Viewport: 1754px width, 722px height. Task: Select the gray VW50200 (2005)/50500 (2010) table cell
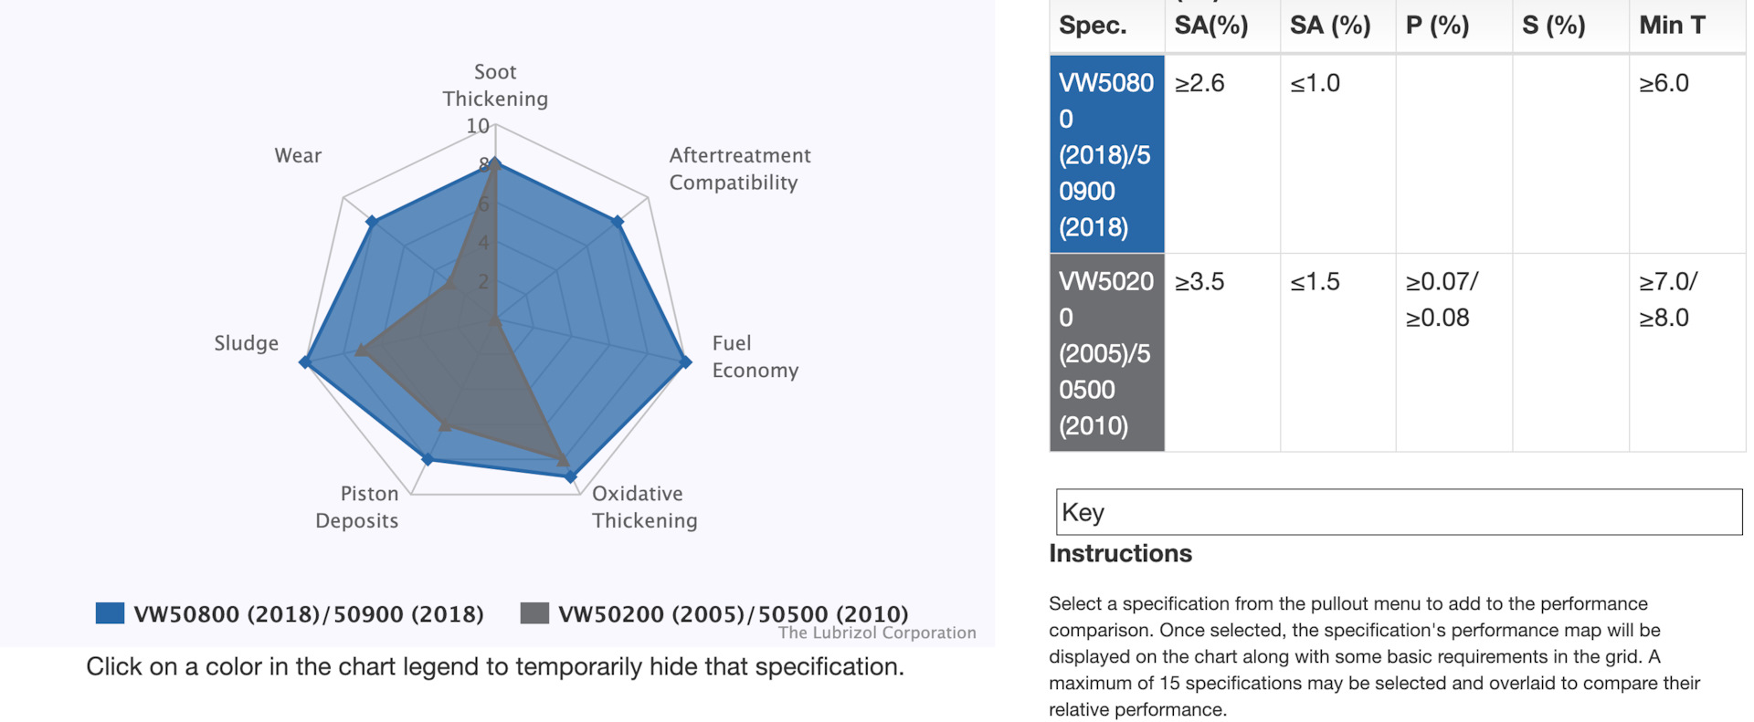point(1106,353)
